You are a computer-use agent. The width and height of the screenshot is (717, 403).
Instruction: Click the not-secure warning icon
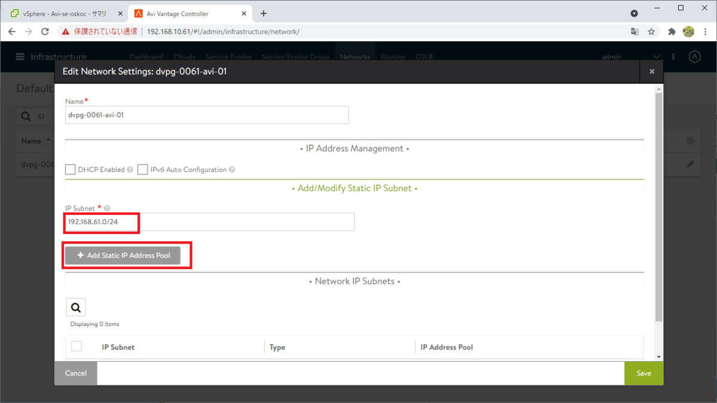click(x=66, y=32)
